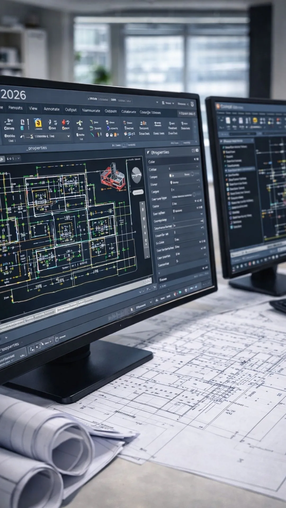
Task: Toggle the switch in second Properties row
Action: tap(193, 174)
